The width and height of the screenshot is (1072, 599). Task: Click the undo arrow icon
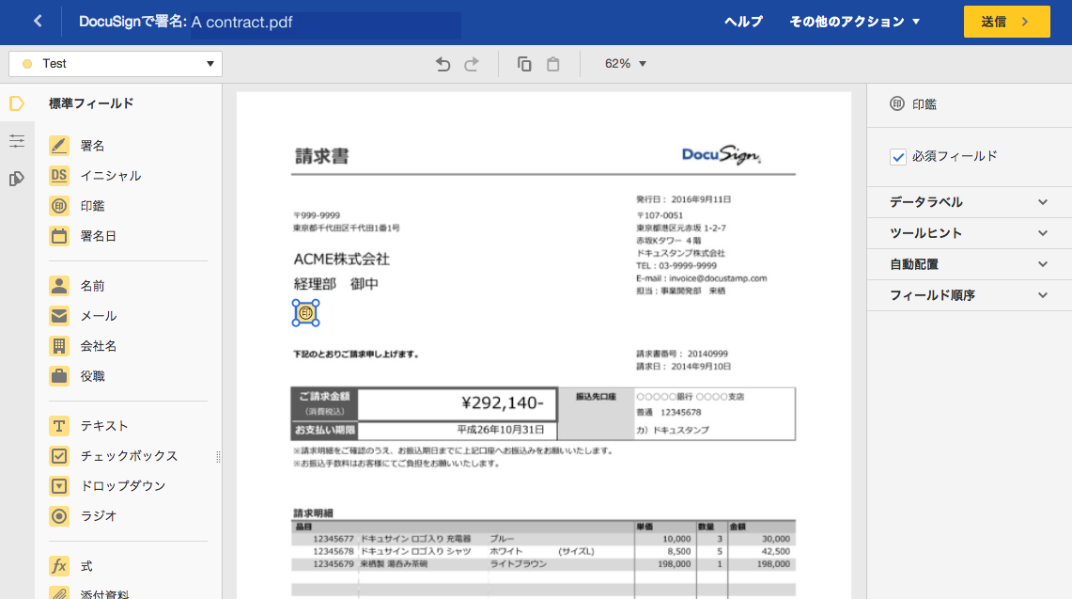[x=443, y=64]
